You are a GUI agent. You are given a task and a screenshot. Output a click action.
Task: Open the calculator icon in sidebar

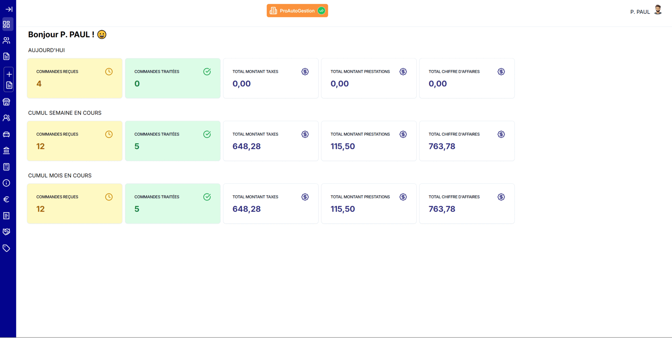7,167
